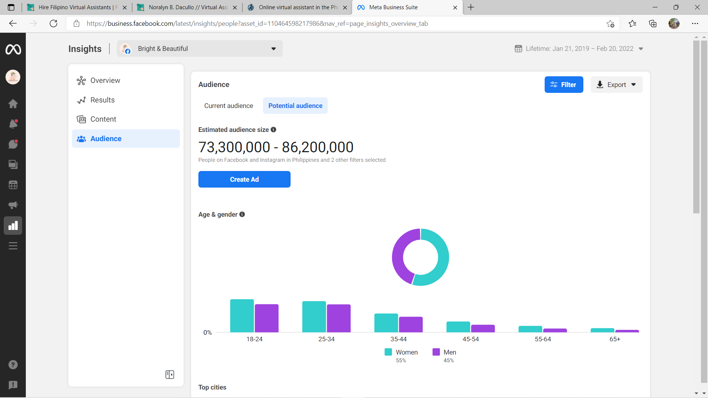Add this page to favorites star

610,24
